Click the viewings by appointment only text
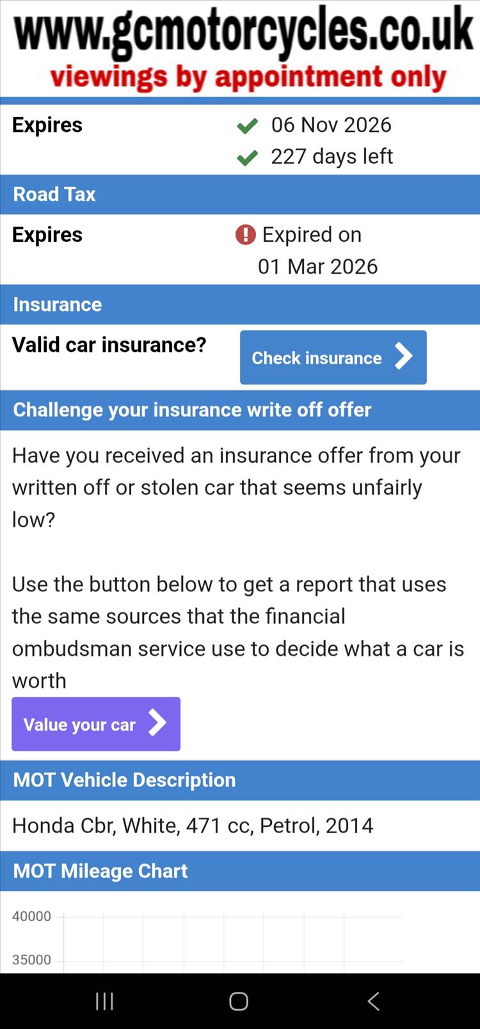The width and height of the screenshot is (480, 1029). point(248,78)
